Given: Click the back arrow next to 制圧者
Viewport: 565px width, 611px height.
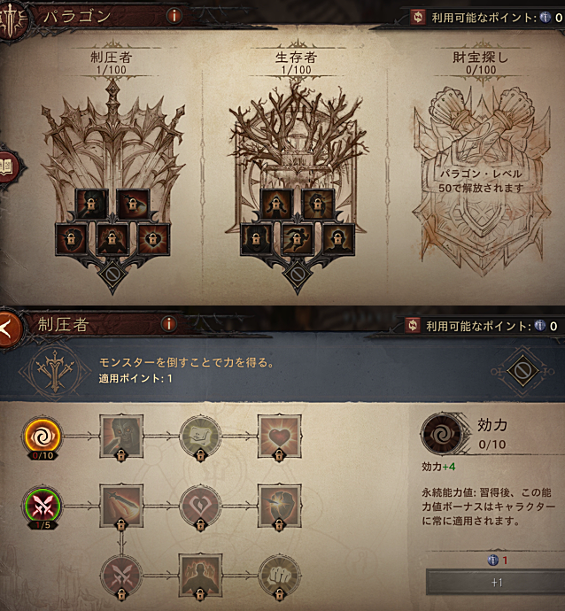Looking at the screenshot, I should [9, 329].
